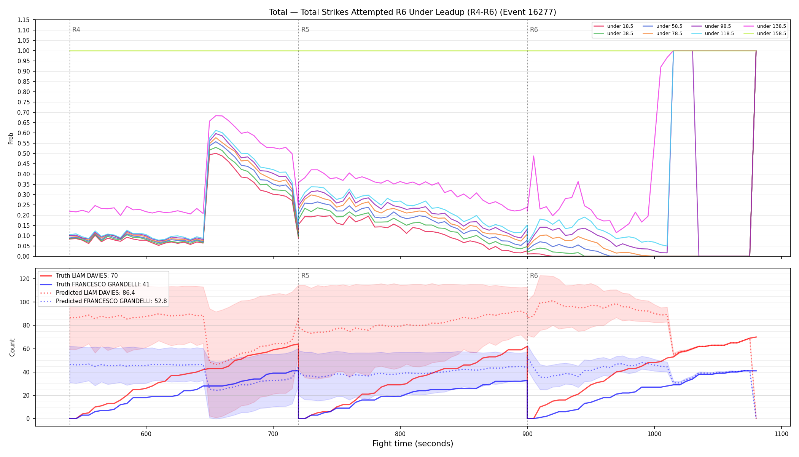The image size is (799, 457).
Task: Click the 1100 tick on the time axis
Action: [x=781, y=434]
